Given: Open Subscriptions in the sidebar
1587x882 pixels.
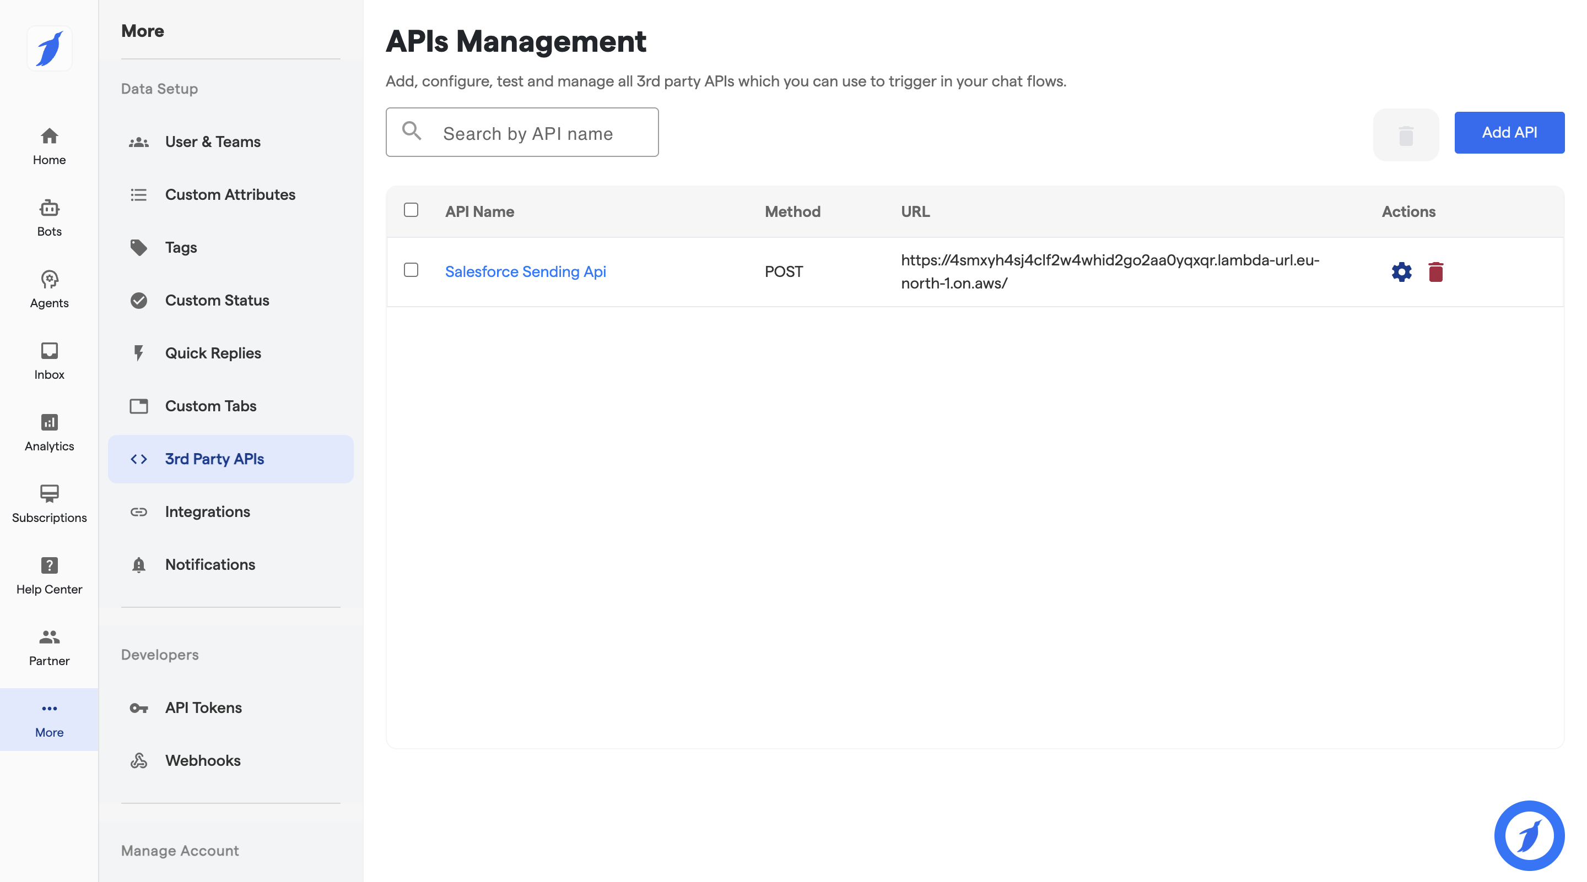Looking at the screenshot, I should pos(49,503).
